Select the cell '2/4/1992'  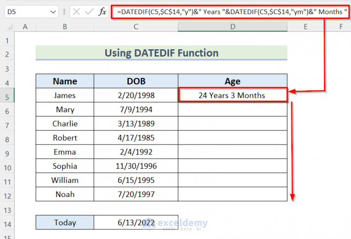click(136, 152)
